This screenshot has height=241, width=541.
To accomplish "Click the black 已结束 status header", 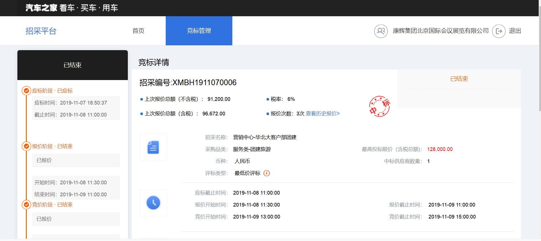I will click(x=72, y=65).
